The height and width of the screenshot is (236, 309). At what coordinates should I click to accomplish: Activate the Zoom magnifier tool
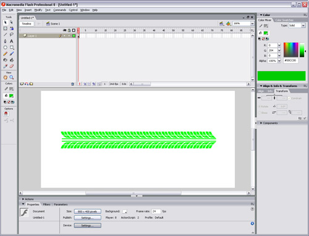click(12, 77)
